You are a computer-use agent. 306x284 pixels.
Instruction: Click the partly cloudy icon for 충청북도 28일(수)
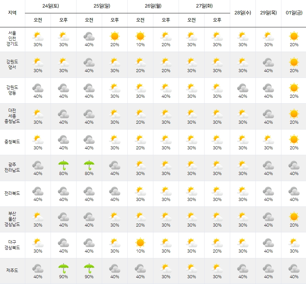[x=243, y=139]
